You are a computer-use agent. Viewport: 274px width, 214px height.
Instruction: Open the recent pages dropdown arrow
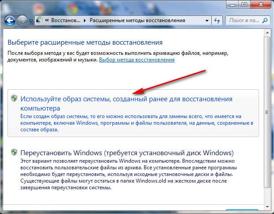pyautogui.click(x=31, y=21)
